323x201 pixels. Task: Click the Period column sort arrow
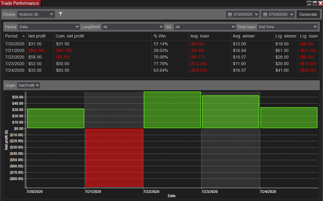pos(24,36)
